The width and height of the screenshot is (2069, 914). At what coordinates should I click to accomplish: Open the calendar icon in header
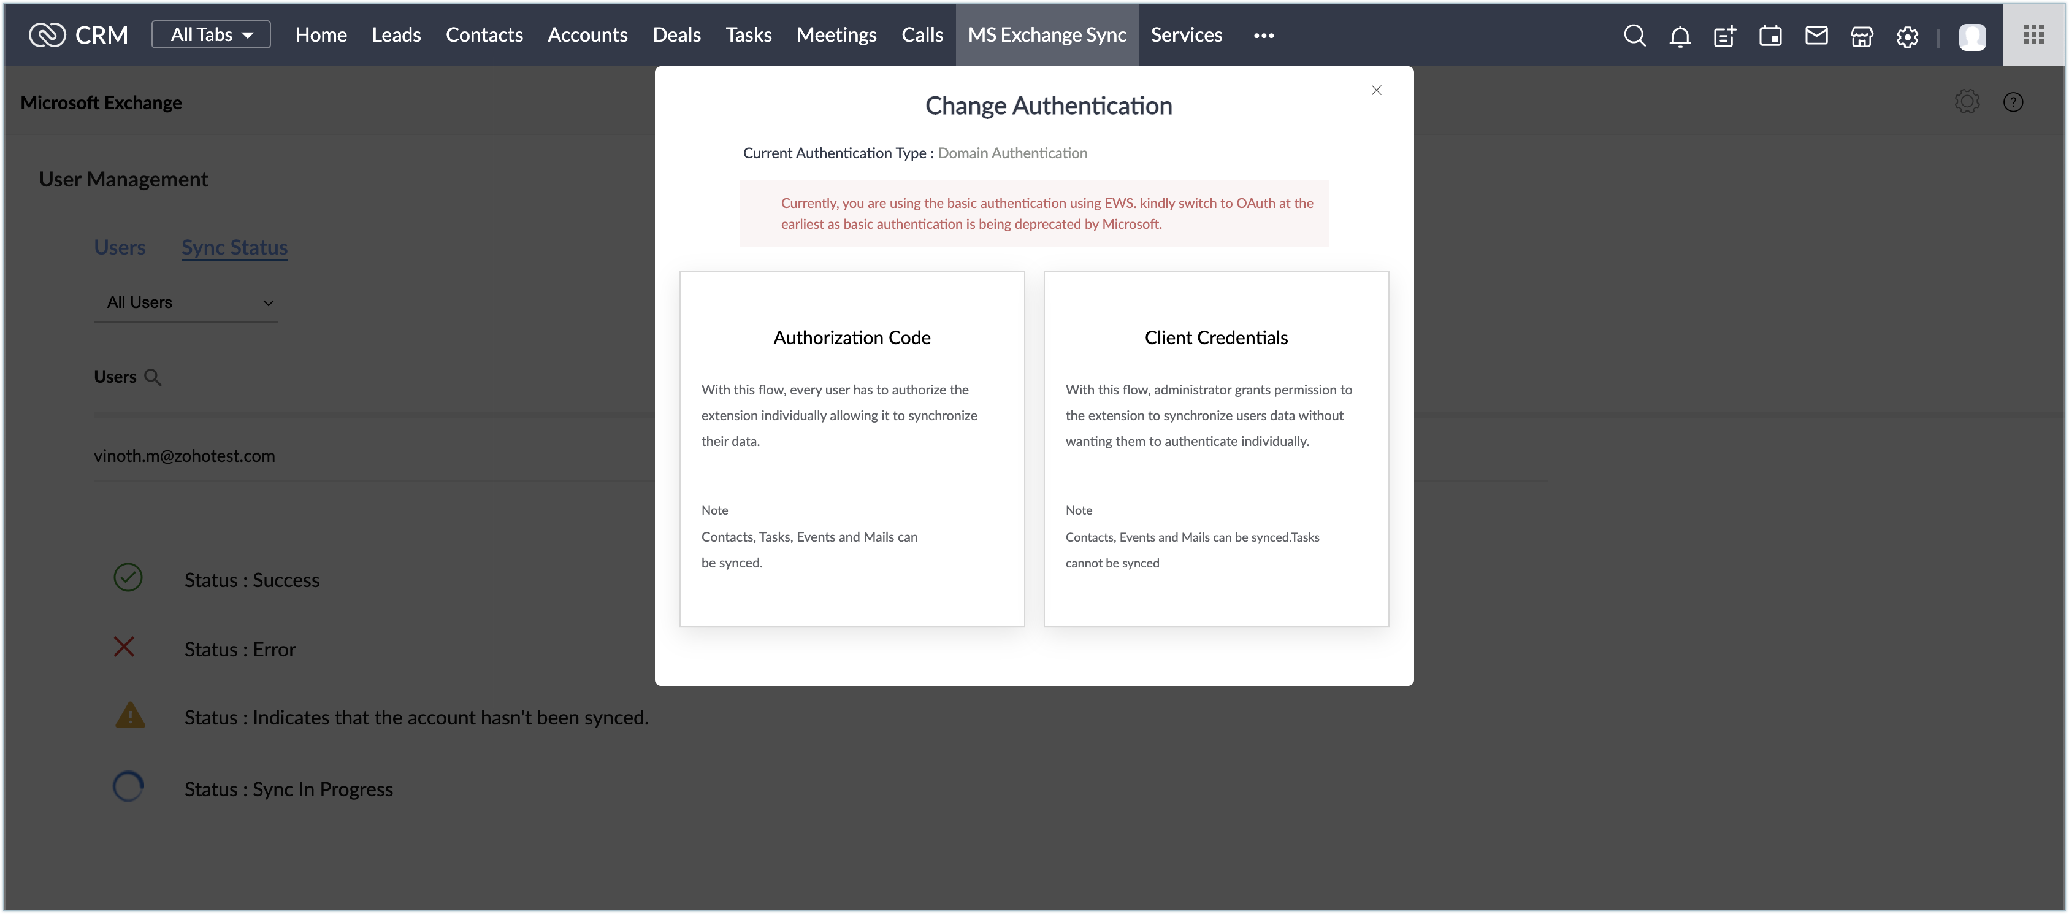(1770, 36)
